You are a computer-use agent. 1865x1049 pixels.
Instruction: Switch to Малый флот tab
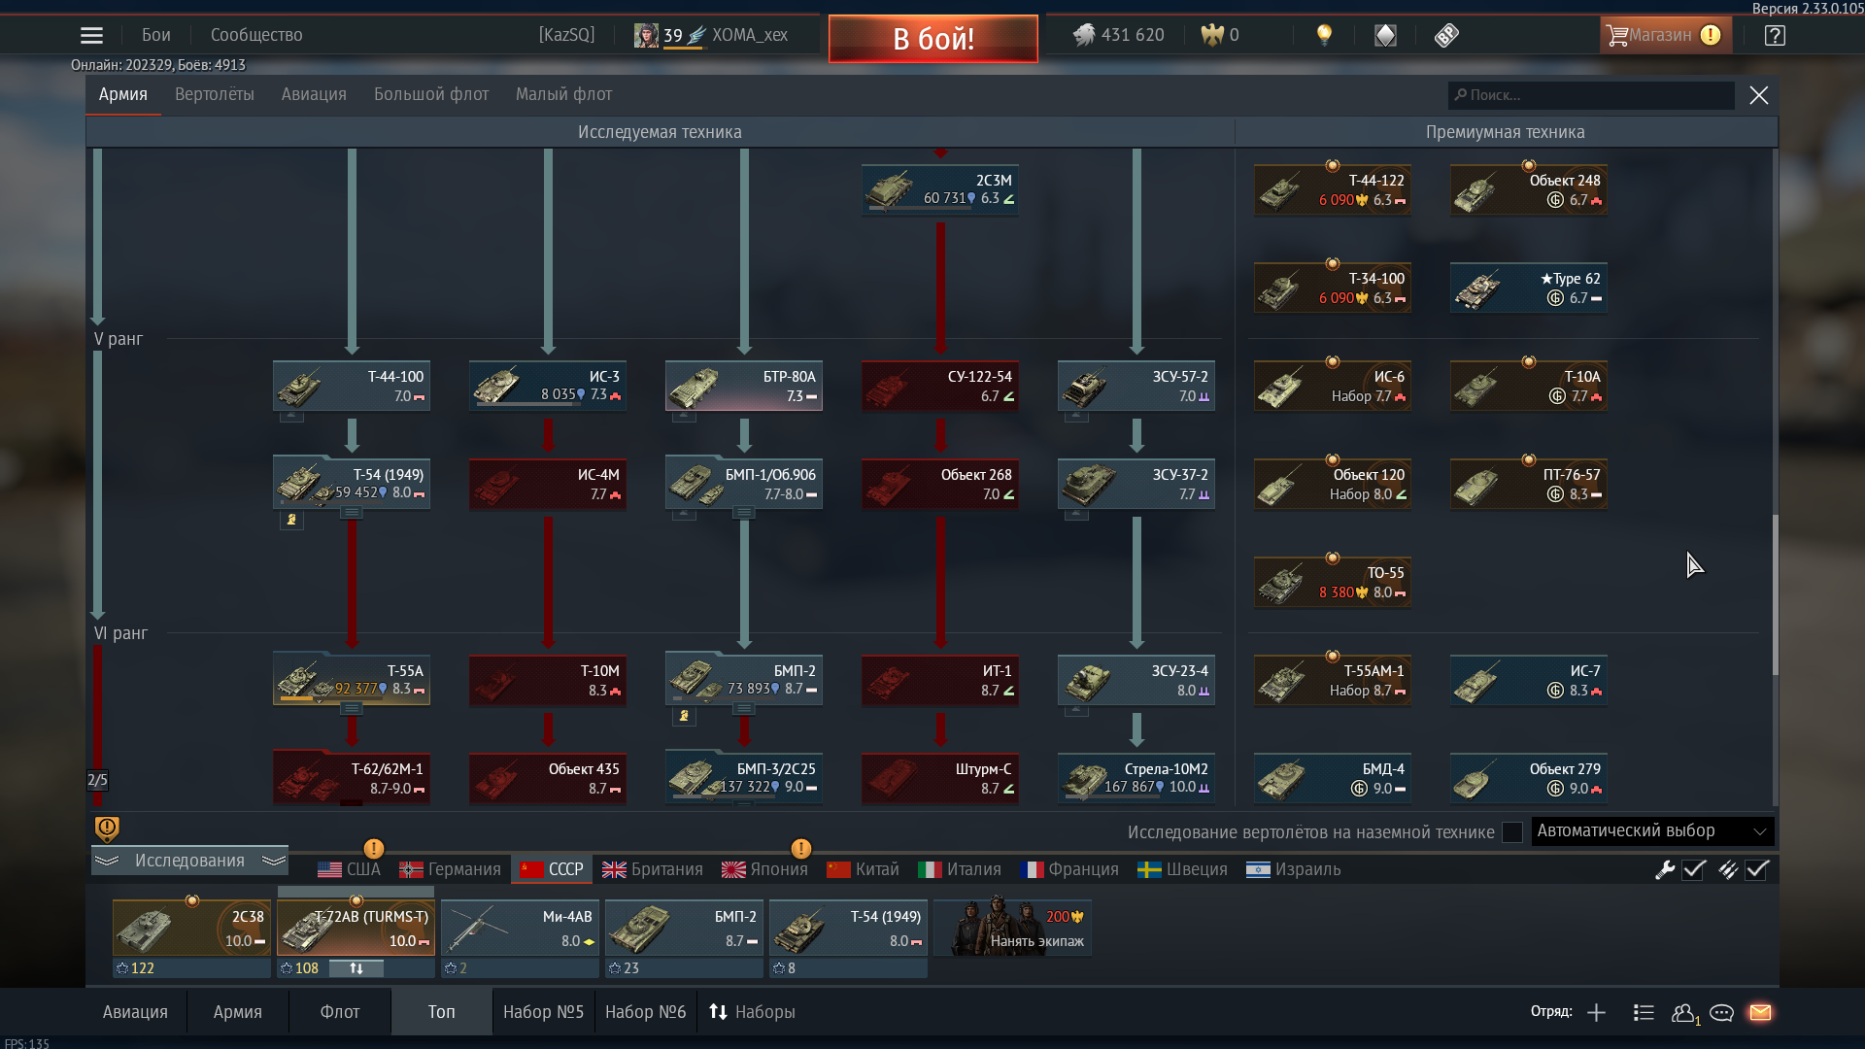[x=563, y=94]
